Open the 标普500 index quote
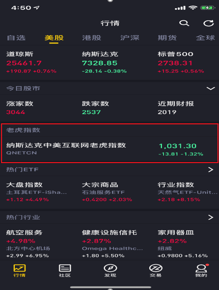The height and width of the screenshot is (290, 219). (x=181, y=62)
